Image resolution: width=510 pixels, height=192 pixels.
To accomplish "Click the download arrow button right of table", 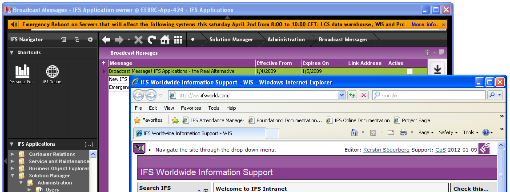I will click(x=437, y=68).
